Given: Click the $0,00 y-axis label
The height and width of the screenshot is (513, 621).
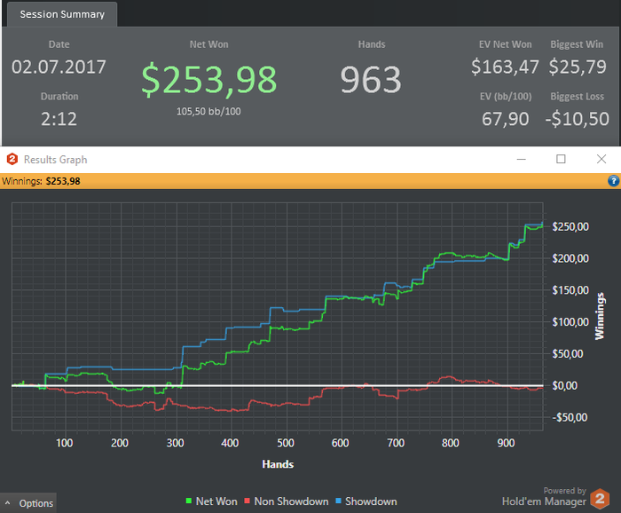Looking at the screenshot, I should coord(565,385).
